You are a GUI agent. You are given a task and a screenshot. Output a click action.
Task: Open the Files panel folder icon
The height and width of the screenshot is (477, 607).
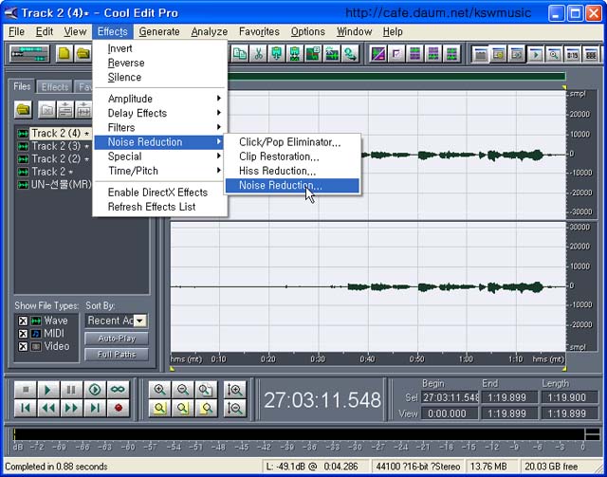point(23,110)
